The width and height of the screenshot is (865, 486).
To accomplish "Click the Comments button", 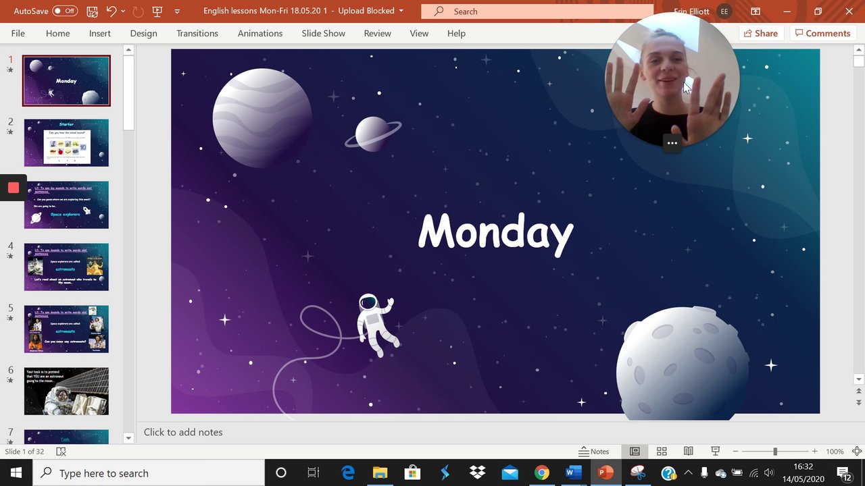I will (x=822, y=33).
